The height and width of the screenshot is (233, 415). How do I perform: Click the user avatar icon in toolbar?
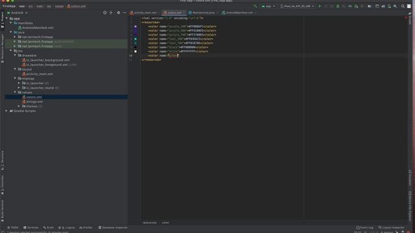[x=409, y=6]
